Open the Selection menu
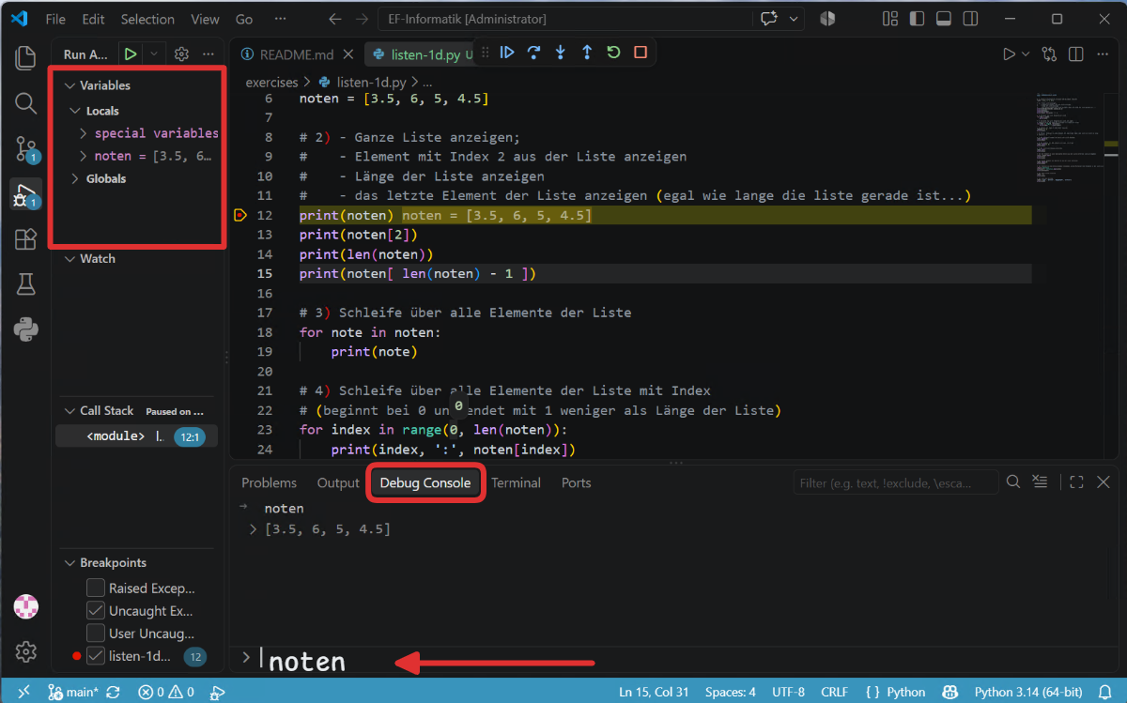Viewport: 1127px width, 703px height. point(147,19)
